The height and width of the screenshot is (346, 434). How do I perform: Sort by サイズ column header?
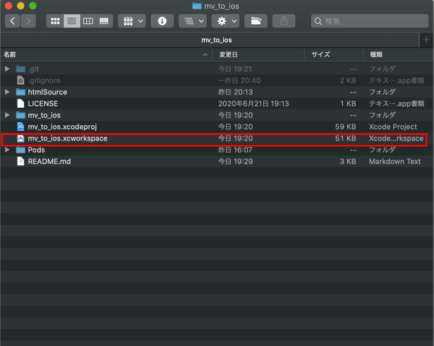click(334, 55)
